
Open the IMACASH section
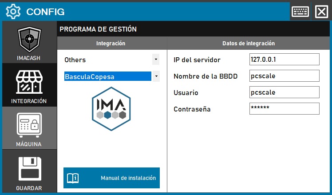[x=29, y=43]
